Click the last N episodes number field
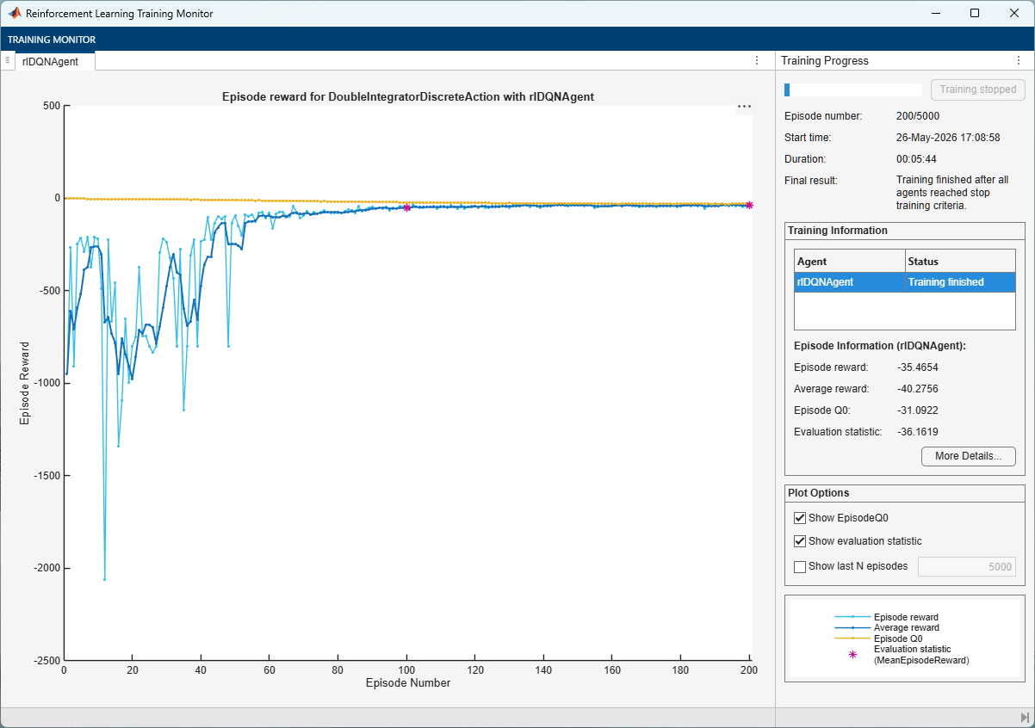Image resolution: width=1035 pixels, height=728 pixels. [x=967, y=566]
